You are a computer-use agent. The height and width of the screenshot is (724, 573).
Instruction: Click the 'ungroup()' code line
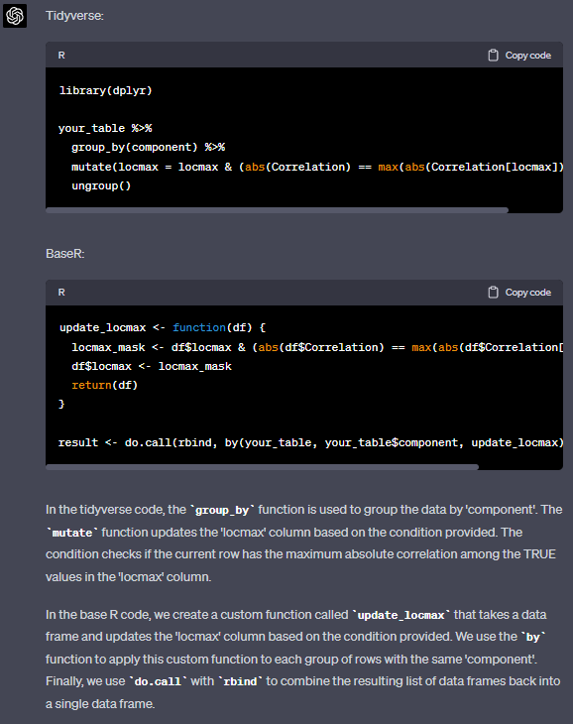click(101, 185)
